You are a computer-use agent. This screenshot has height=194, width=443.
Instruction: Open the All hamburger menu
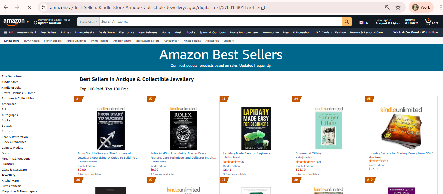[8, 32]
